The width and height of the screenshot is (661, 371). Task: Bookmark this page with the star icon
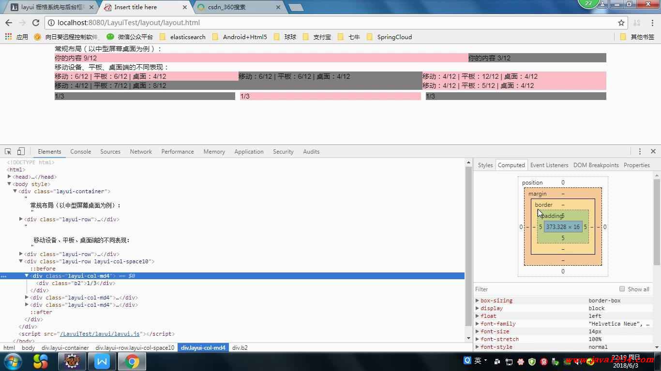pyautogui.click(x=621, y=23)
